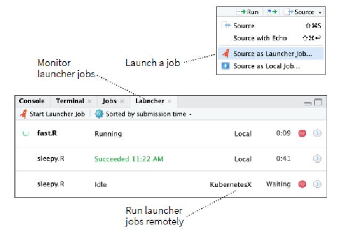Maximize the Launcher pane
The width and height of the screenshot is (341, 233).
tap(318, 102)
